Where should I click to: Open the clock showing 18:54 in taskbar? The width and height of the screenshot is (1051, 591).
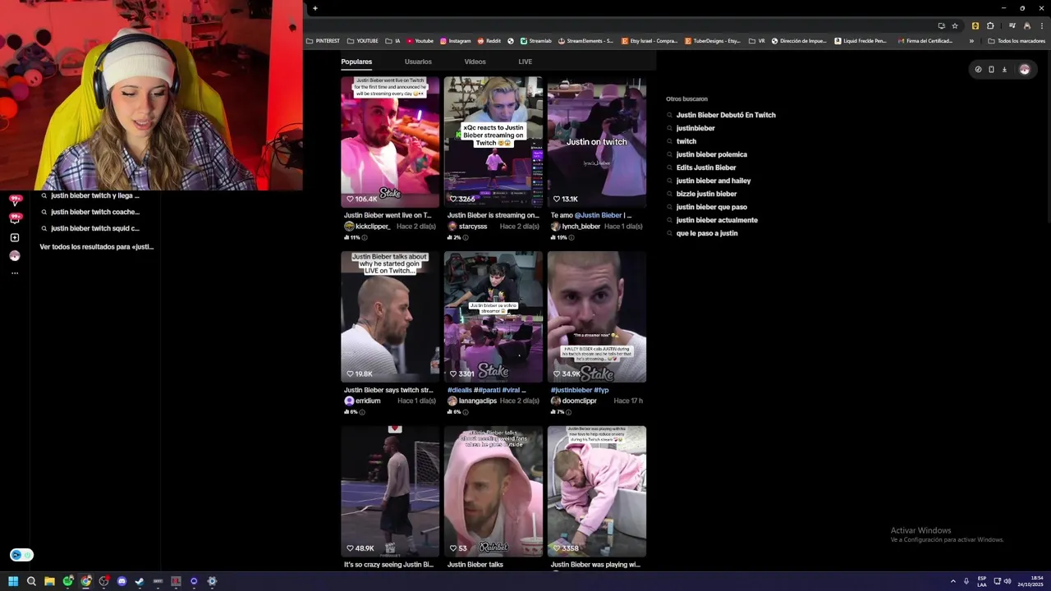pos(1030,581)
